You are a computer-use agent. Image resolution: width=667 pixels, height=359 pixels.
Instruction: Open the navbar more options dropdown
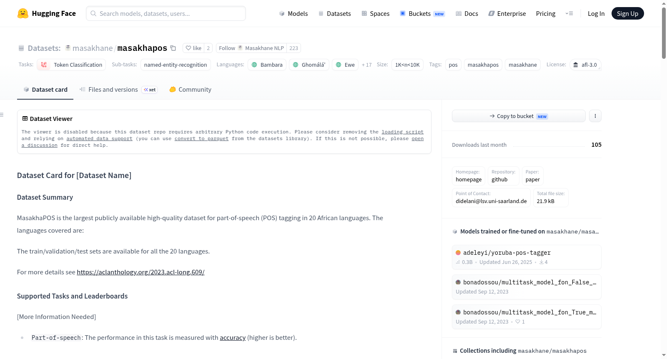click(569, 13)
